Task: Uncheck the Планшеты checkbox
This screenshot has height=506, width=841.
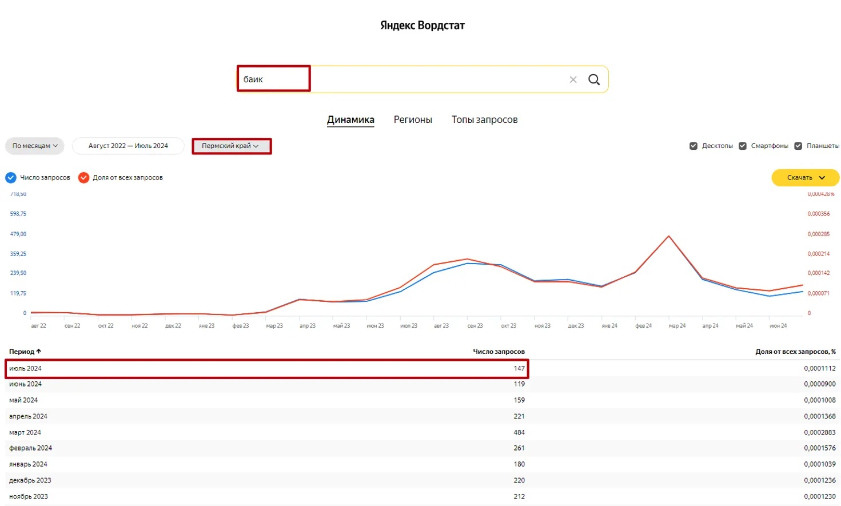Action: 798,146
